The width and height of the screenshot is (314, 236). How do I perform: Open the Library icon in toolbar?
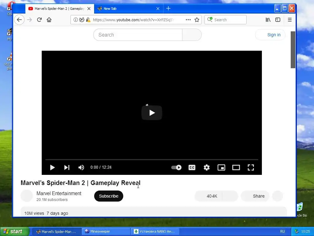pos(268,20)
